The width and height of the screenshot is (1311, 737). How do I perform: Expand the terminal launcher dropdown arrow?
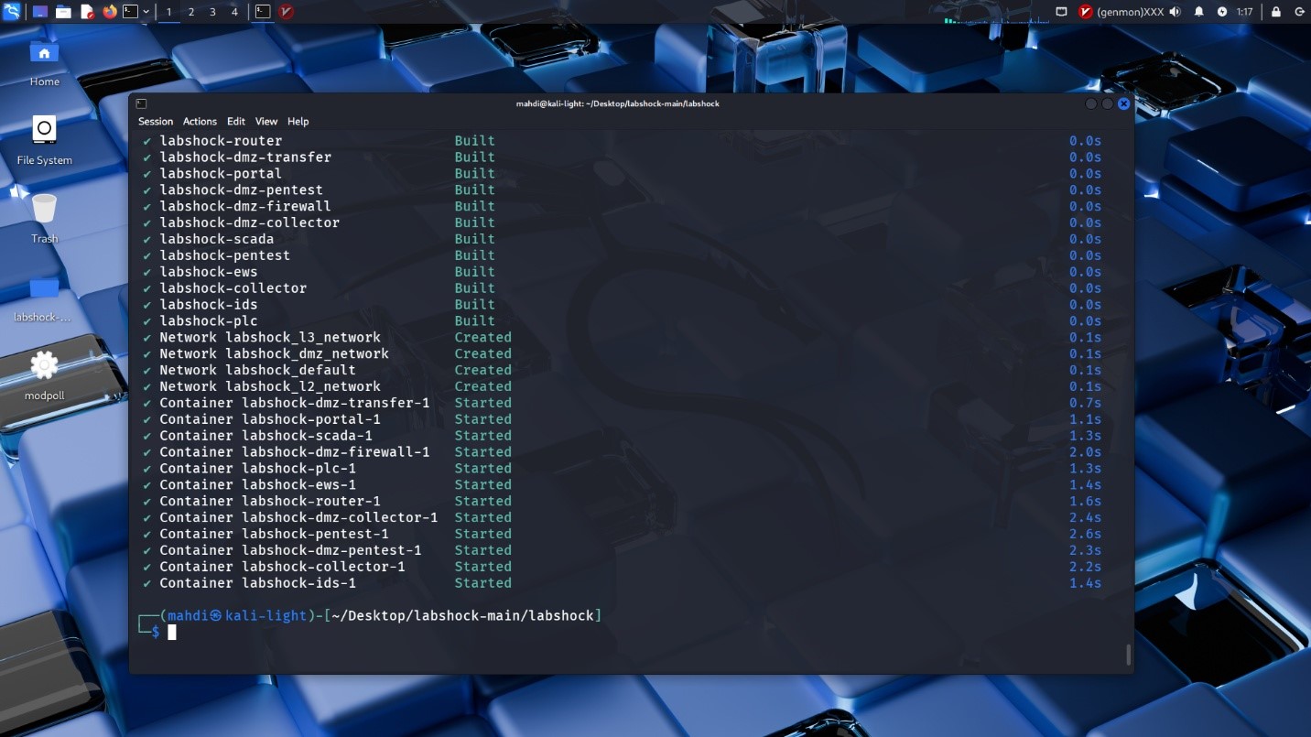(x=146, y=12)
